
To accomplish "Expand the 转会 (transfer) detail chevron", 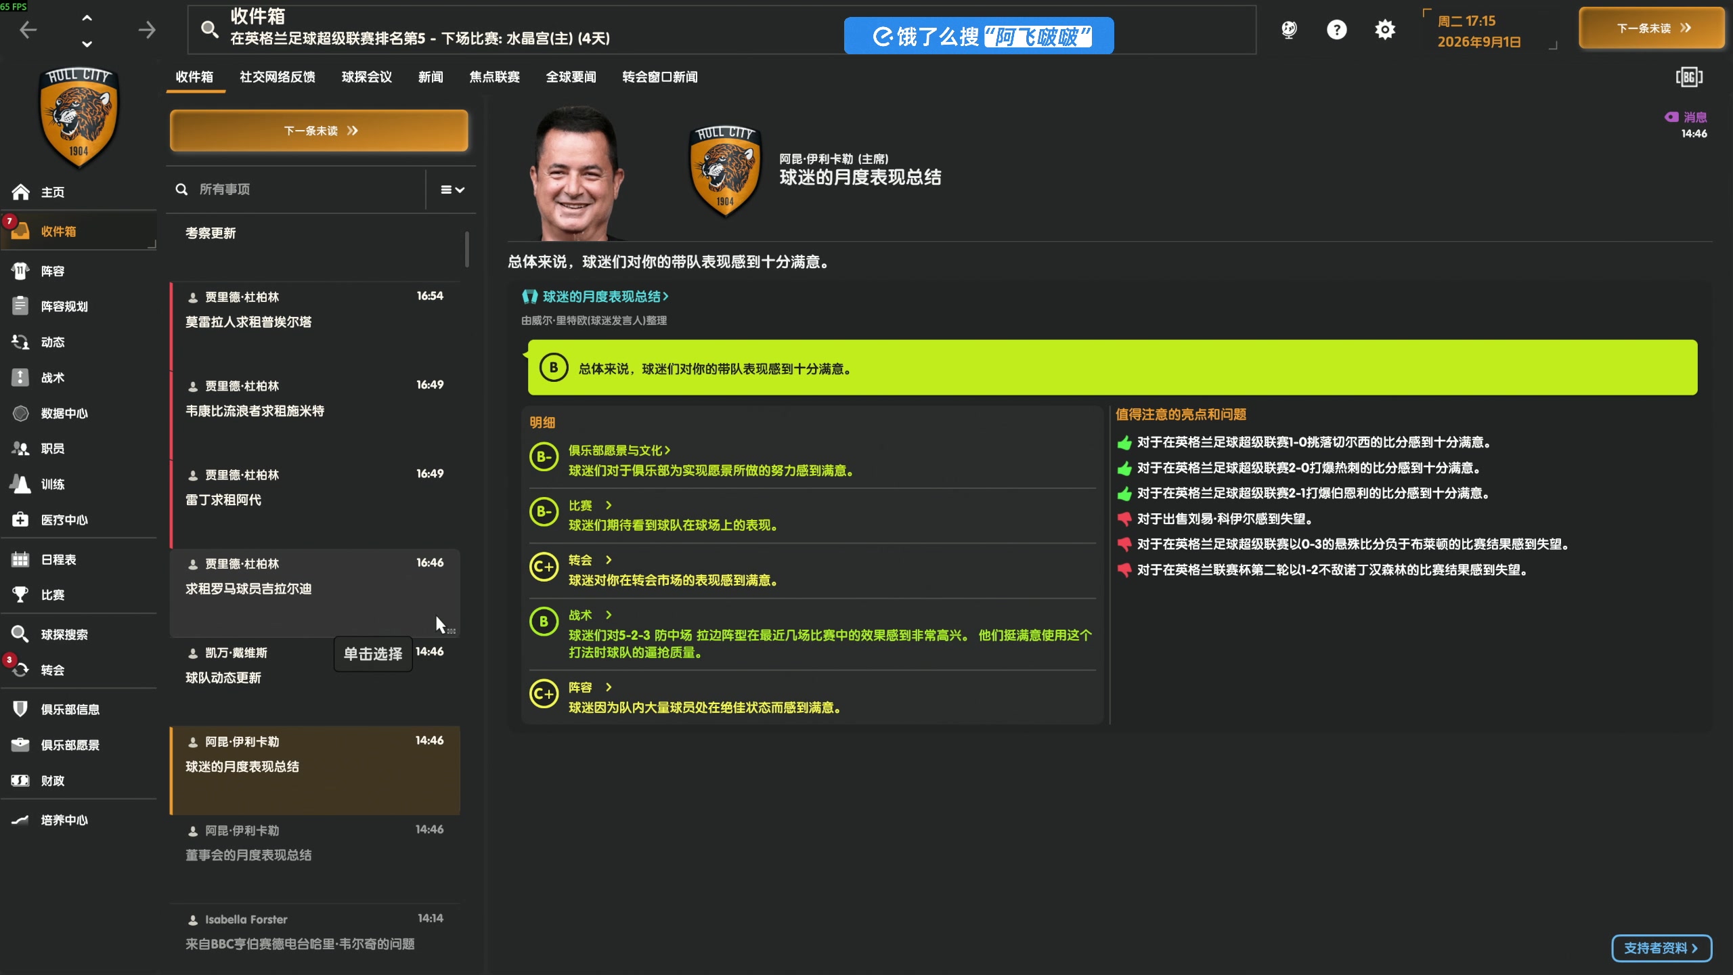I will [609, 560].
